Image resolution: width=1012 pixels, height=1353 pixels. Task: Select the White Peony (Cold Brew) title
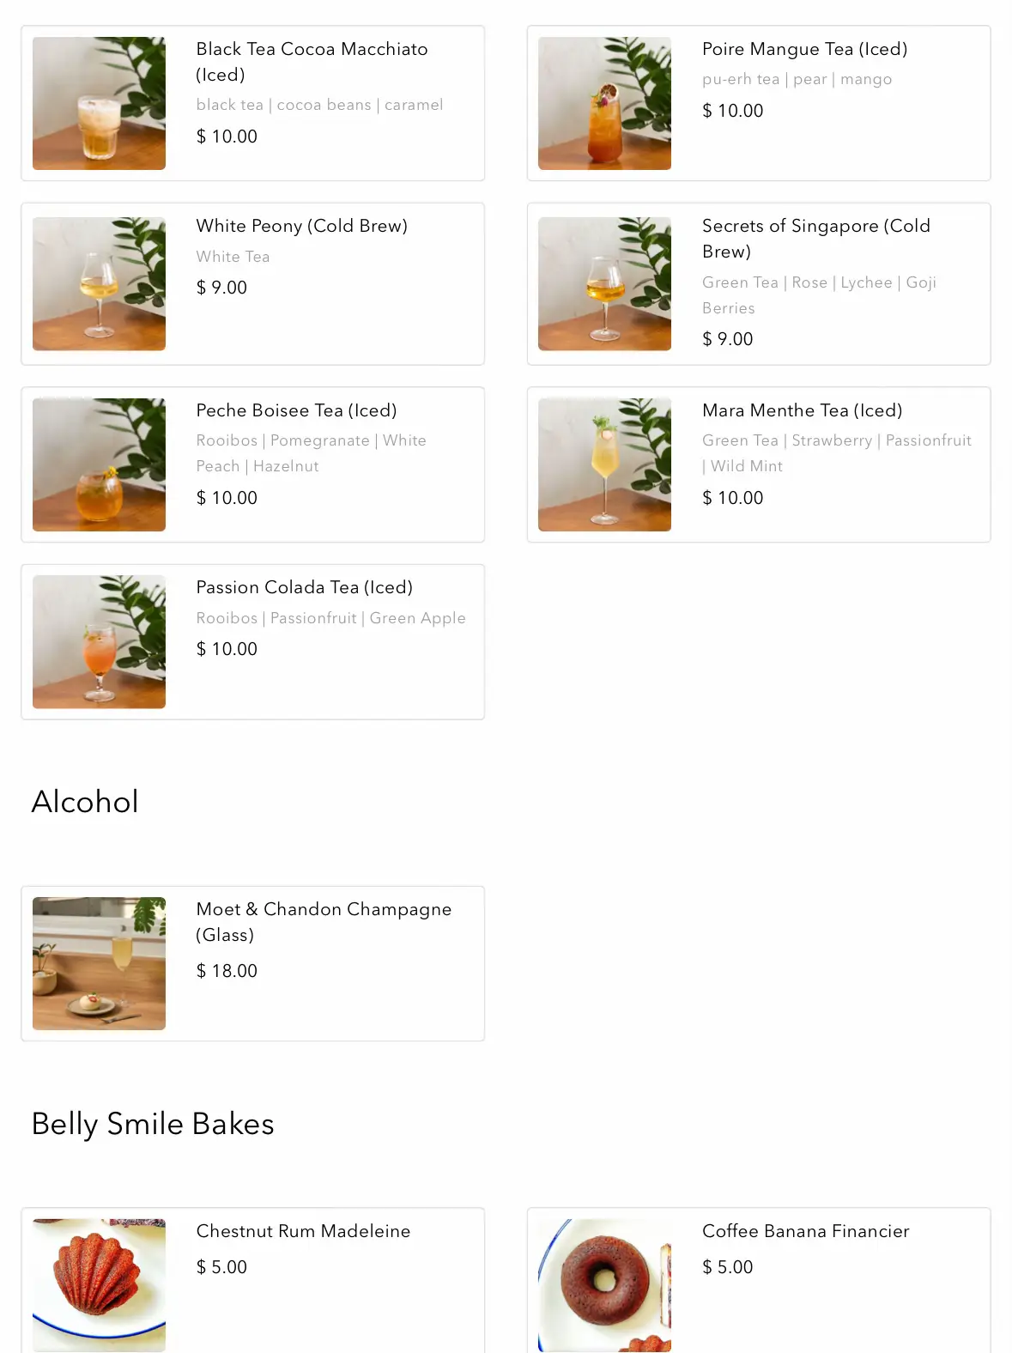click(301, 226)
